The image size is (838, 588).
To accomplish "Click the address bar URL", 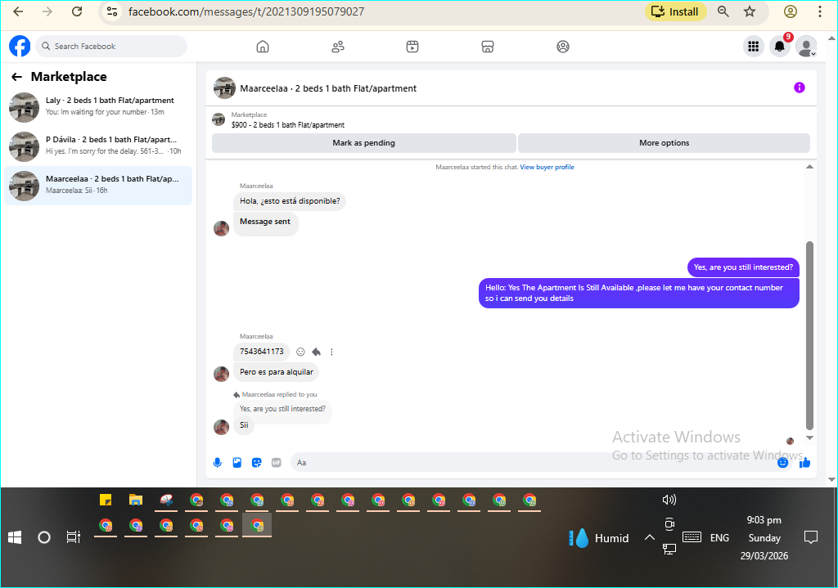I will coord(246,11).
